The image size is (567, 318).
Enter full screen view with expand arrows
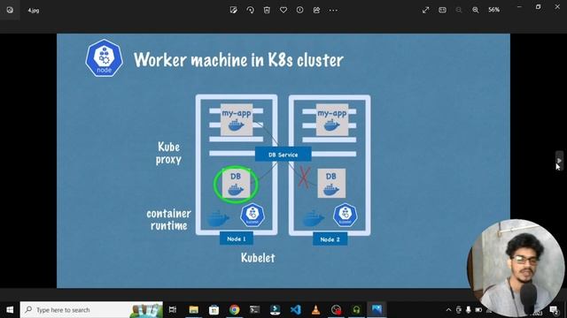[x=425, y=10]
